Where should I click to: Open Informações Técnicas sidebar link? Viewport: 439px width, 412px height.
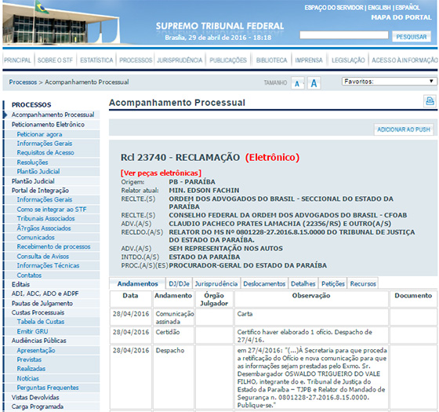tap(48, 265)
